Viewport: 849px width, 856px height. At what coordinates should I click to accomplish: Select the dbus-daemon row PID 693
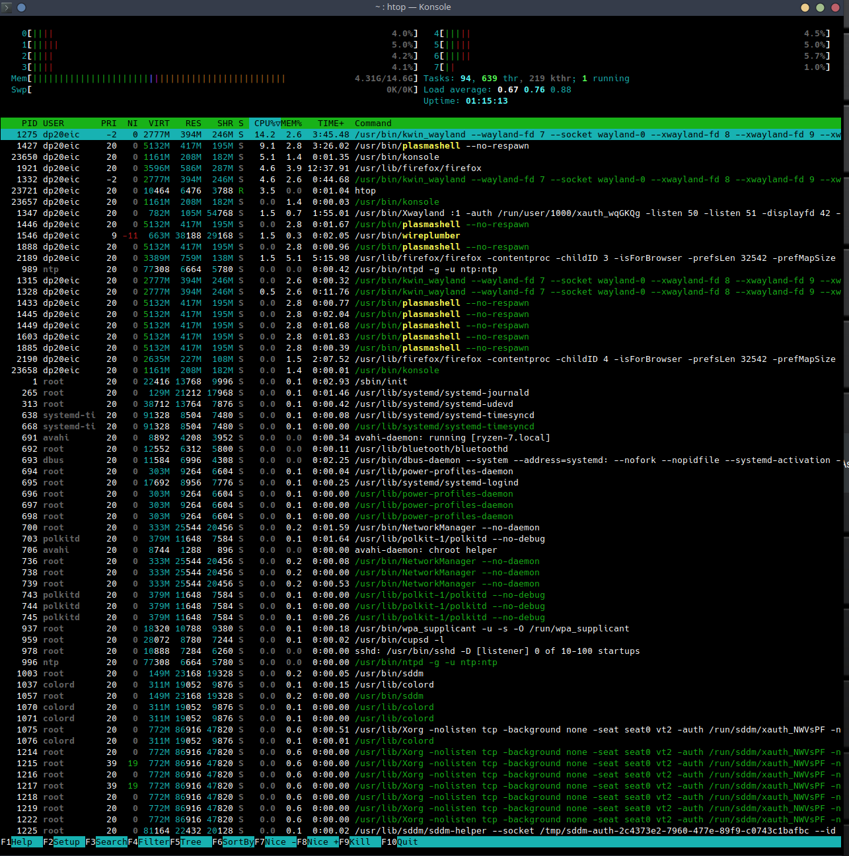(421, 460)
